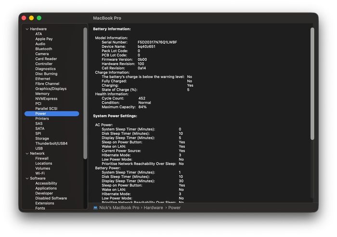Collapse the Hardware section chevron
The image size is (337, 237).
(x=27, y=29)
